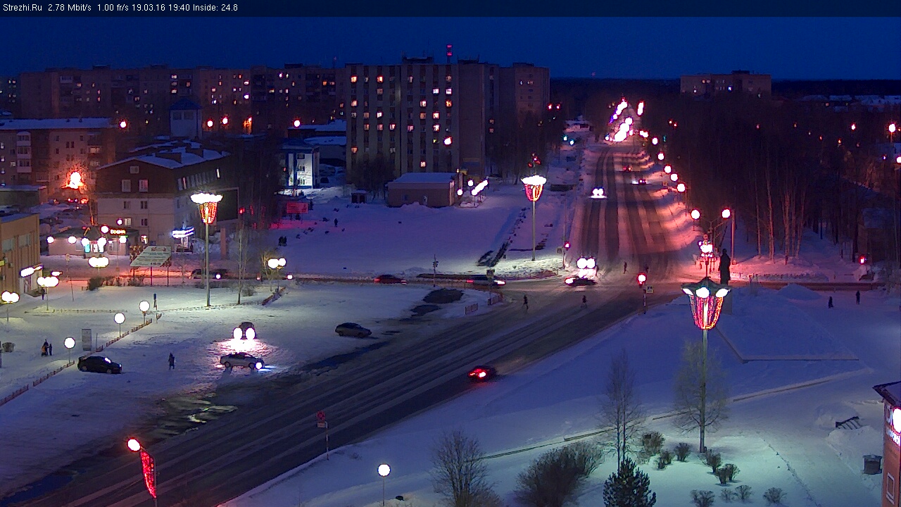Select the 2.78 Mbit/s bitrate readout
Image resolution: width=901 pixels, height=507 pixels.
[70, 8]
